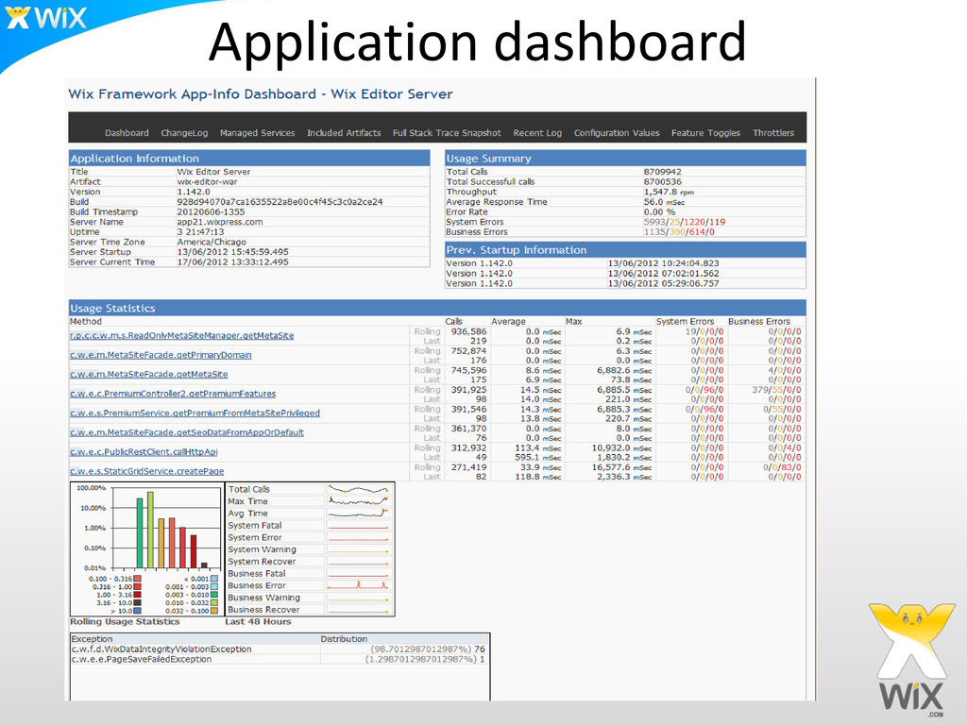Click Average Response Time 56.0 mSec

[664, 202]
